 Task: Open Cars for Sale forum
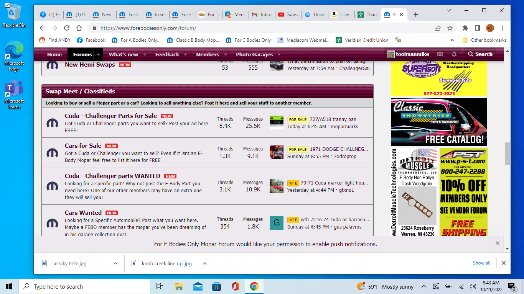(x=83, y=145)
